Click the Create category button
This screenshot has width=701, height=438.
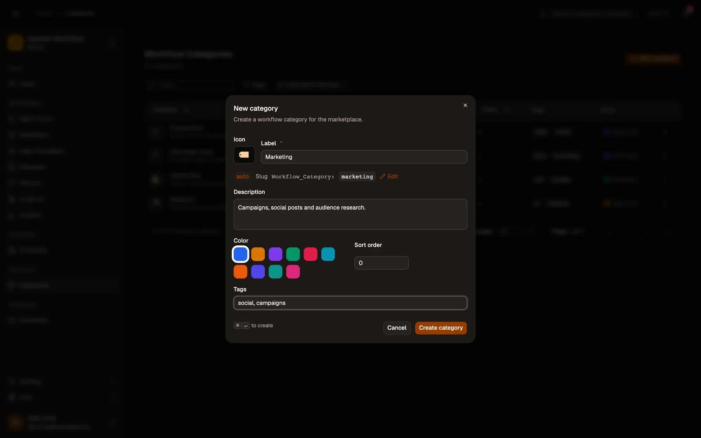pyautogui.click(x=441, y=328)
